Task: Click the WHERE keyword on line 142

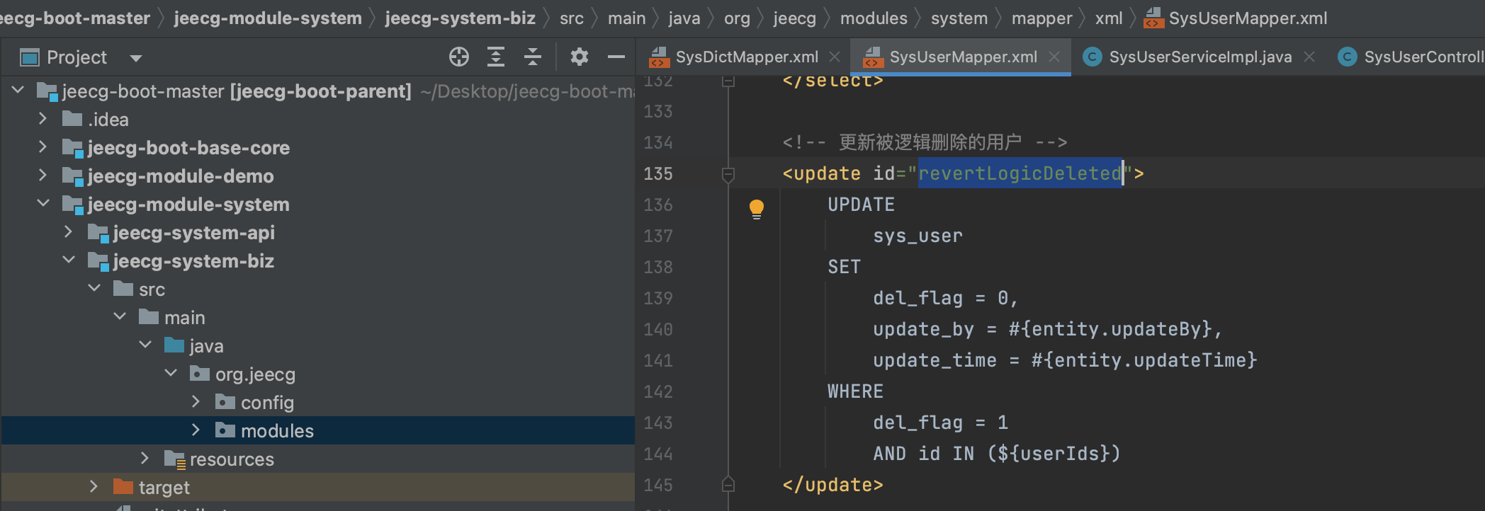Action: coord(855,391)
